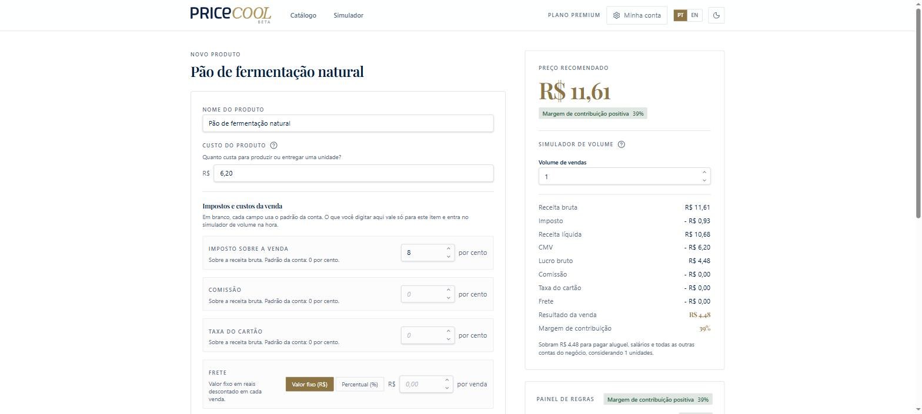Increase Volume de vendas

[704, 172]
